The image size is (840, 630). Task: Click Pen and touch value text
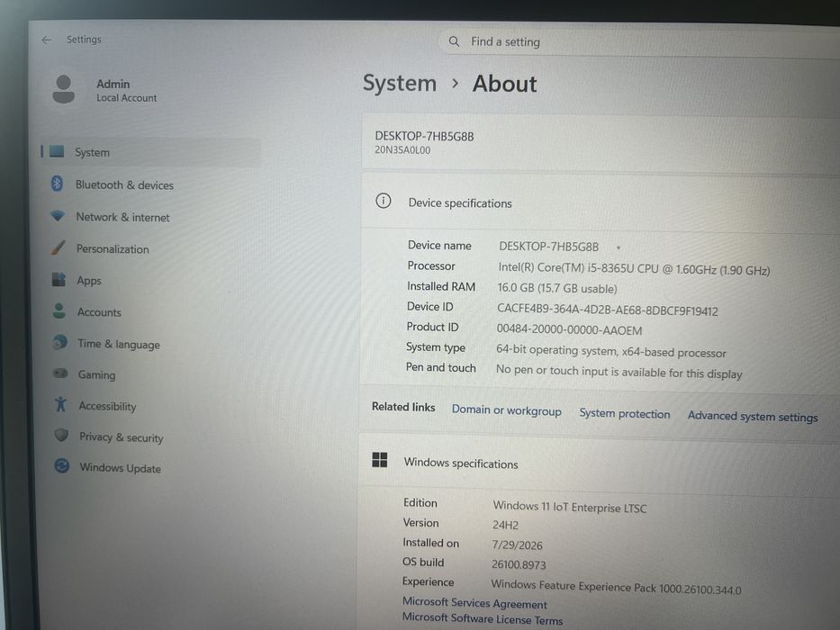(619, 372)
